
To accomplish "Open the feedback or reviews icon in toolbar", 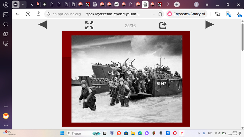I will [x=218, y=14].
